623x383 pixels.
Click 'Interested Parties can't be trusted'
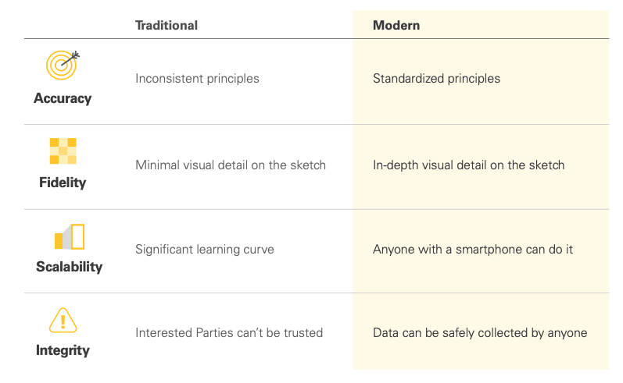229,332
